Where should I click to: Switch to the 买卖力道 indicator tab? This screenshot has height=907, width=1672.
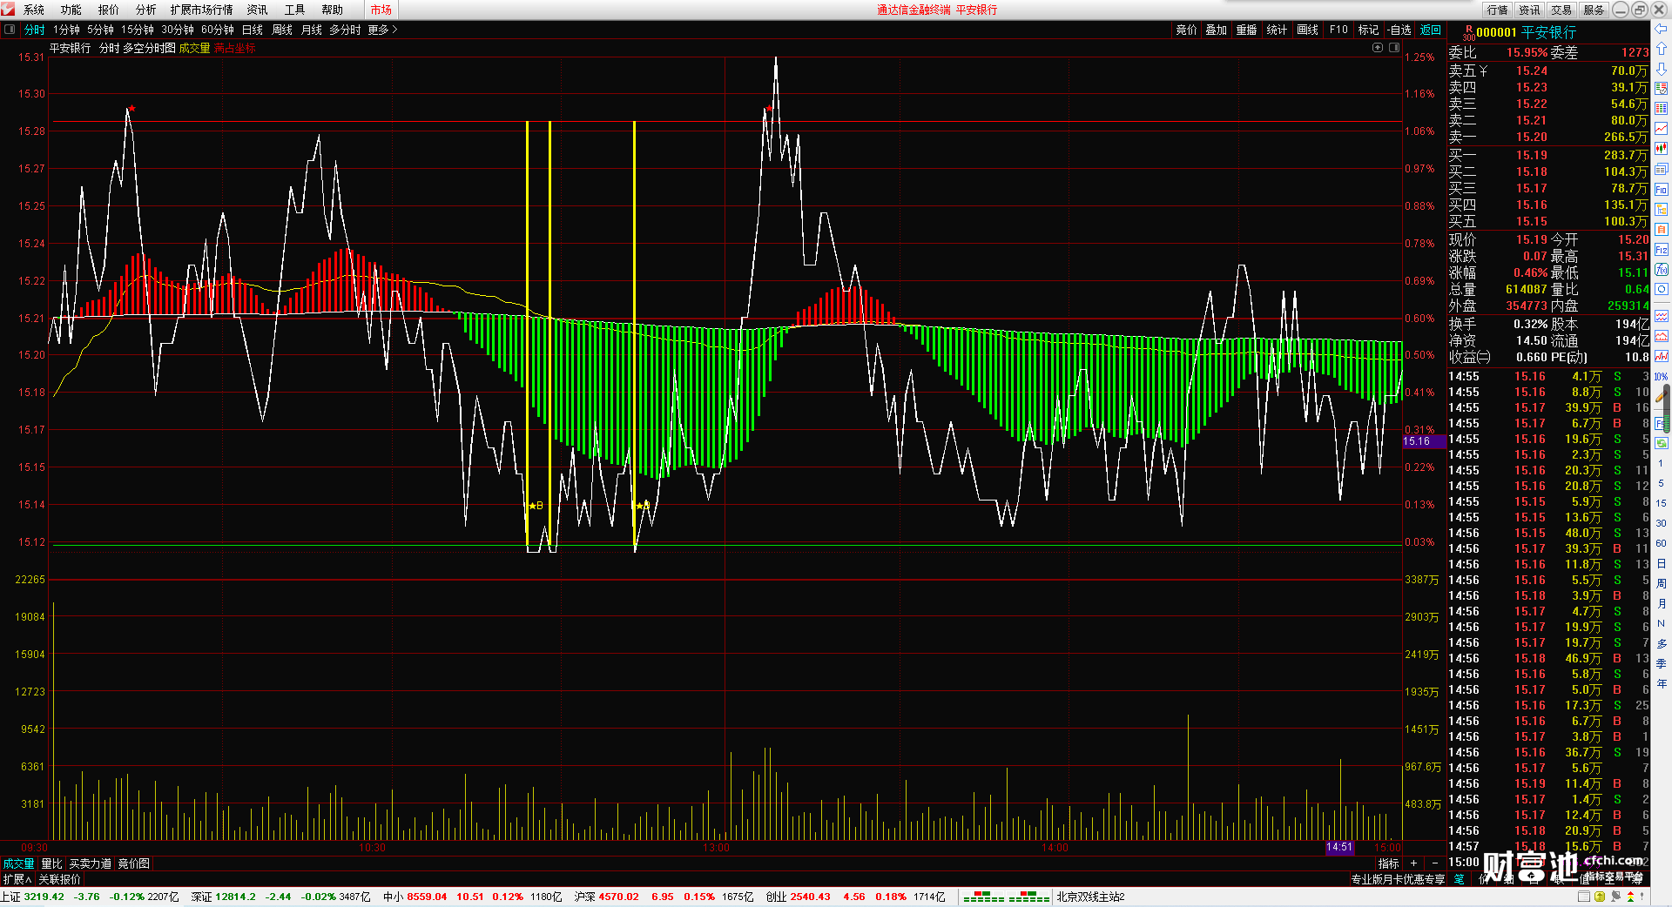91,863
